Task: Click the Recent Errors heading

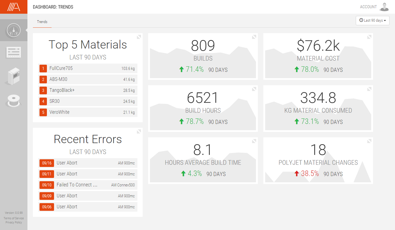Action: 88,139
